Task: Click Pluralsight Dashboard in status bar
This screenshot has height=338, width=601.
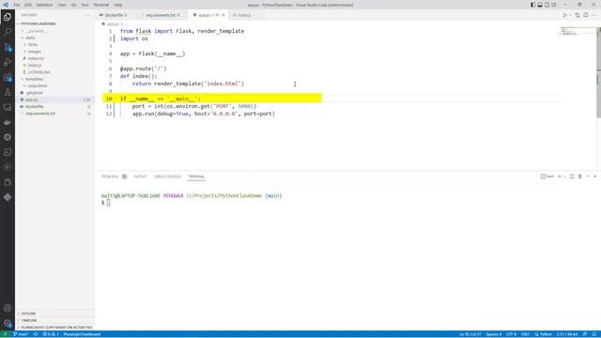Action: (x=82, y=334)
